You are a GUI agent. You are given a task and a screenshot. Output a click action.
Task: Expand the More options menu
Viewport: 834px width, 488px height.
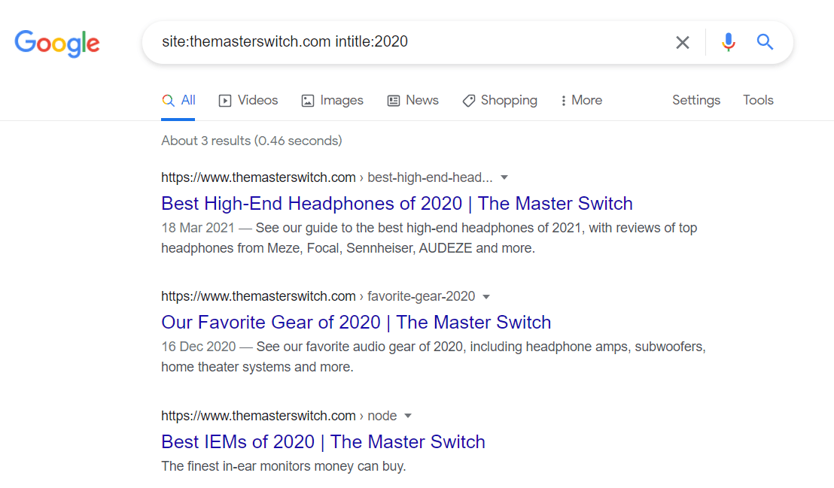(580, 100)
